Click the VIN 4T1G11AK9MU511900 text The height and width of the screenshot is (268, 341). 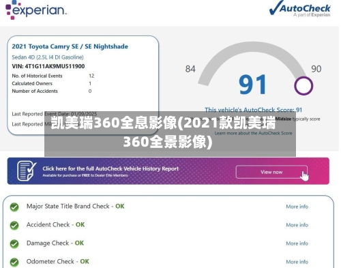tap(48, 66)
